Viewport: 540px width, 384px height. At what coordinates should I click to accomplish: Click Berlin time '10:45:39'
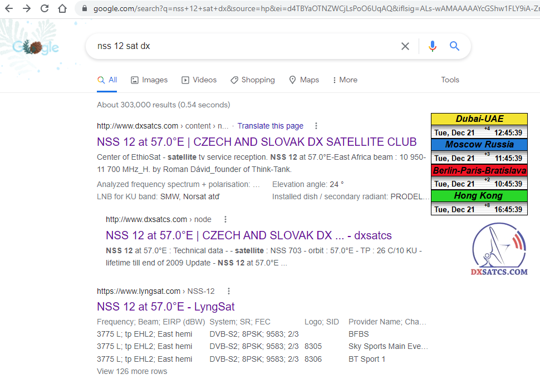click(508, 184)
